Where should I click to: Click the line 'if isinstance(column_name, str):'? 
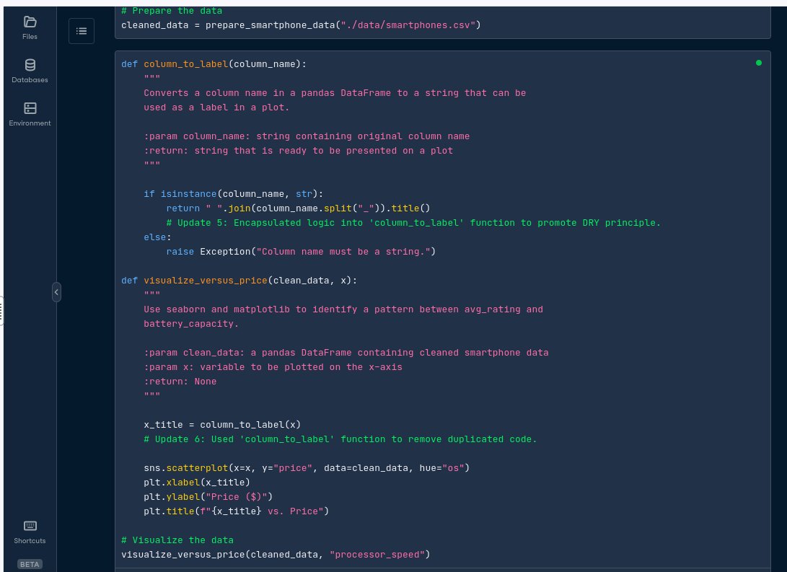[x=234, y=194]
